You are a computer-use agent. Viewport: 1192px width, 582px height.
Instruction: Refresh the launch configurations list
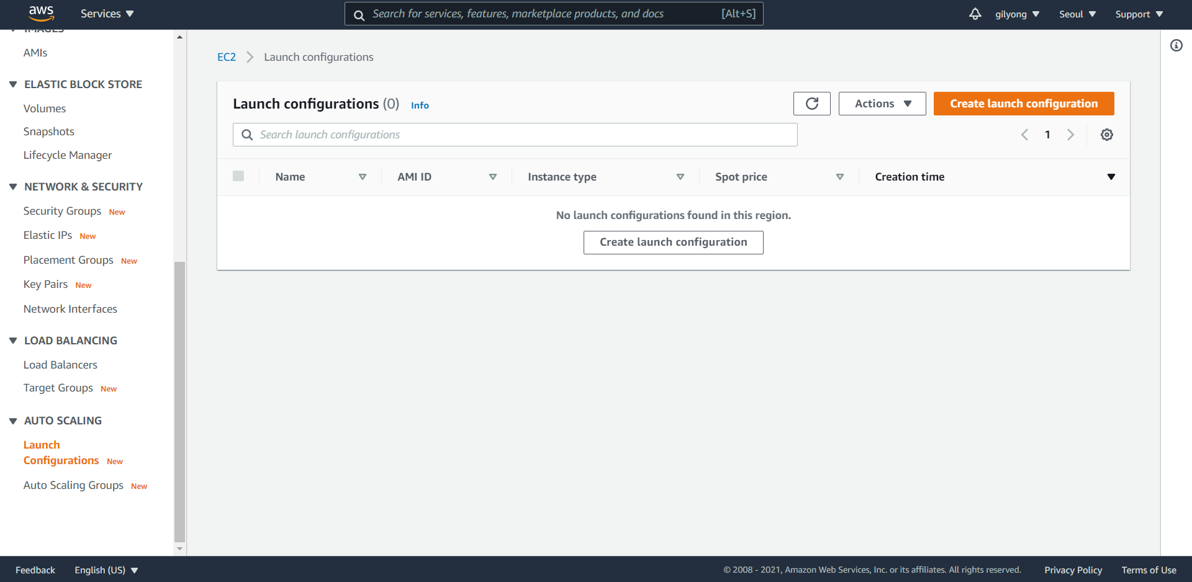(x=812, y=104)
